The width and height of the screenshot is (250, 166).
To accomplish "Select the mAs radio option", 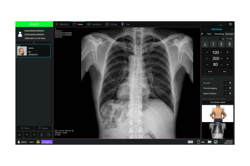I will (227, 39).
